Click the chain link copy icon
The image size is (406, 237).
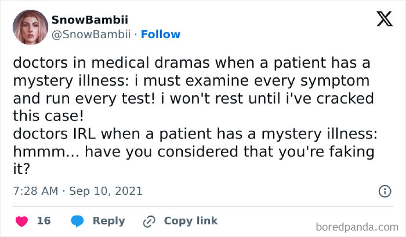coord(149,221)
